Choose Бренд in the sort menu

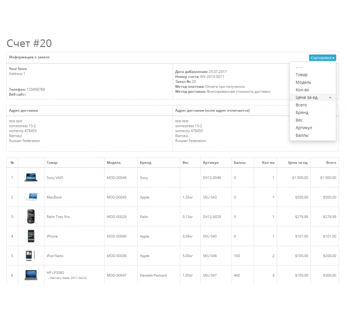pyautogui.click(x=313, y=112)
